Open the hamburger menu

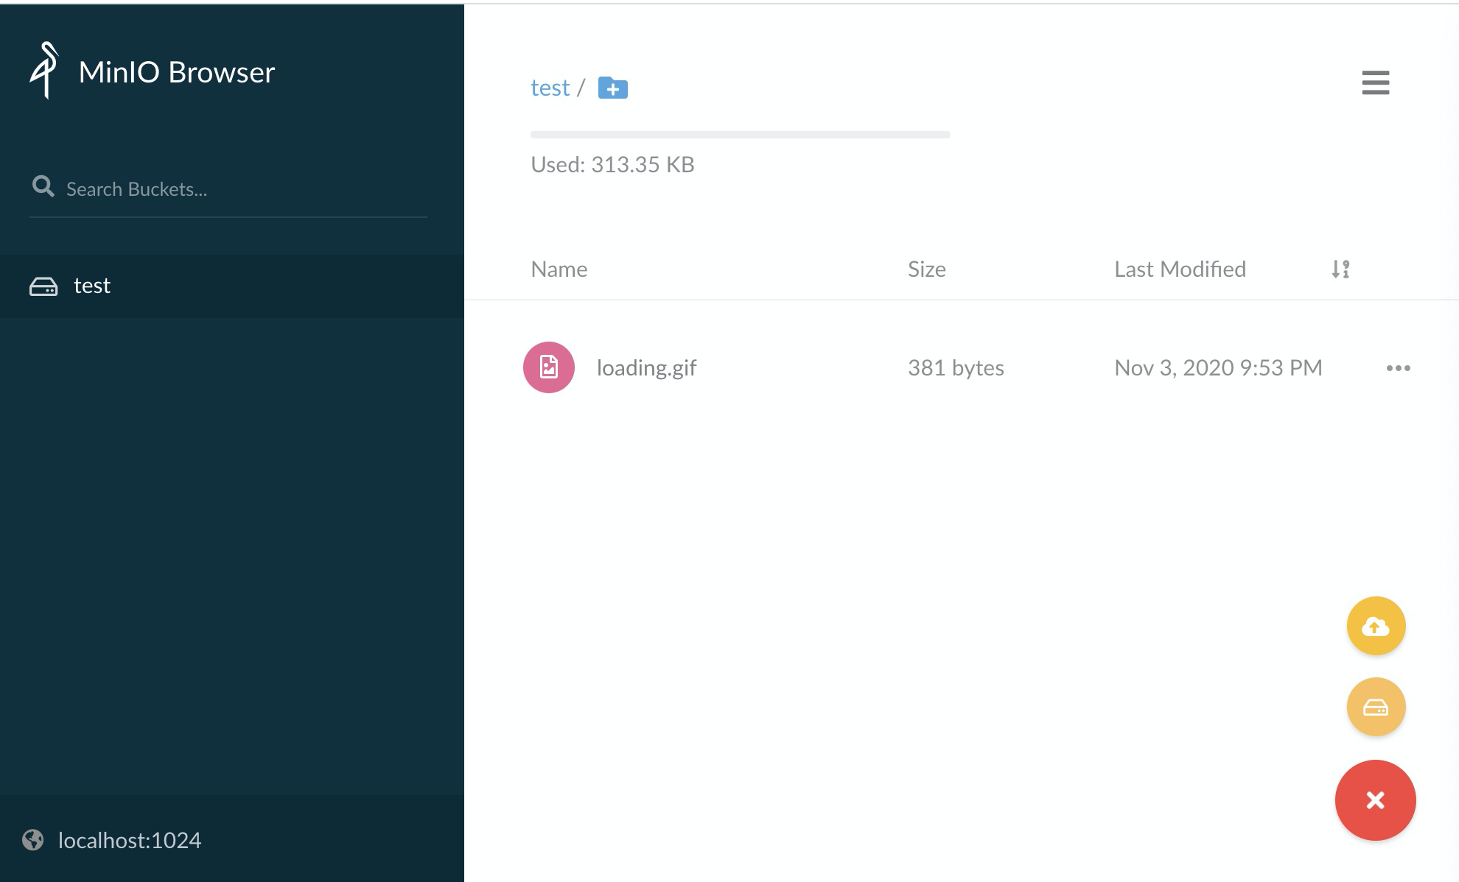tap(1375, 82)
